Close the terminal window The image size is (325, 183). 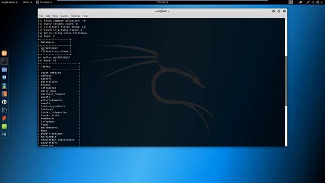tap(284, 11)
